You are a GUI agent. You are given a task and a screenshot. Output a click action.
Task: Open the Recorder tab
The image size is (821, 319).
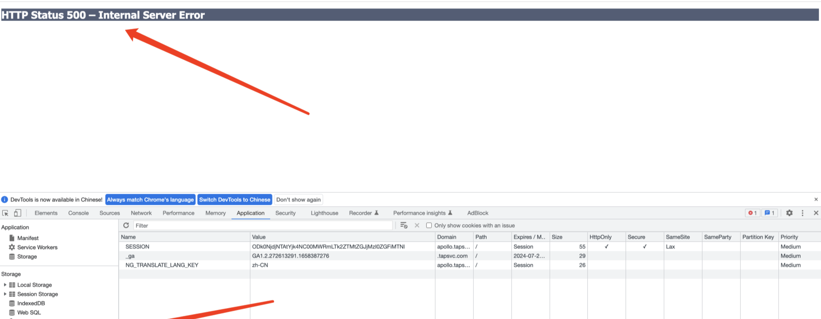[x=364, y=213]
